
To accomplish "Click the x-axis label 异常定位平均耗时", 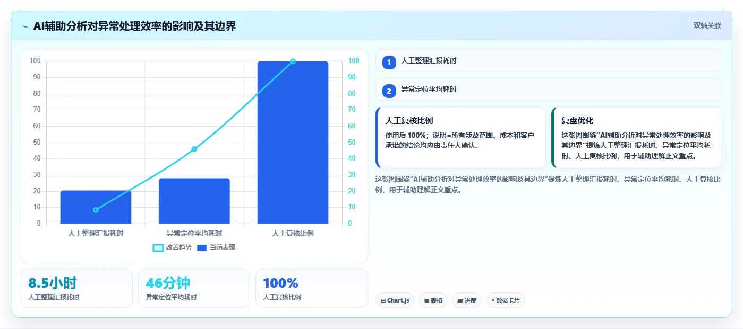I will (194, 233).
